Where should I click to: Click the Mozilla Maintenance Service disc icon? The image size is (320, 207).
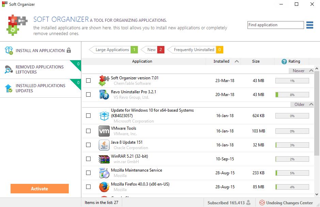tap(104, 173)
